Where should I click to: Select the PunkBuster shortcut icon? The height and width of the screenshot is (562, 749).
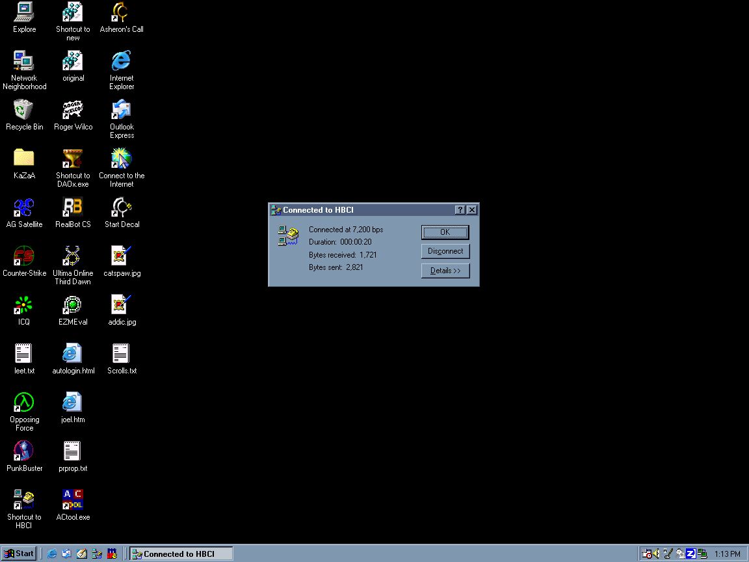point(24,451)
